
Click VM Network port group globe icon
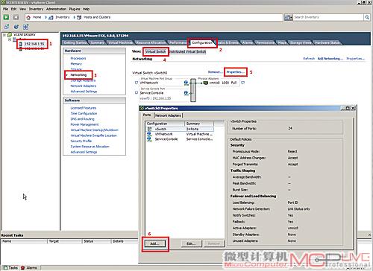[186, 83]
